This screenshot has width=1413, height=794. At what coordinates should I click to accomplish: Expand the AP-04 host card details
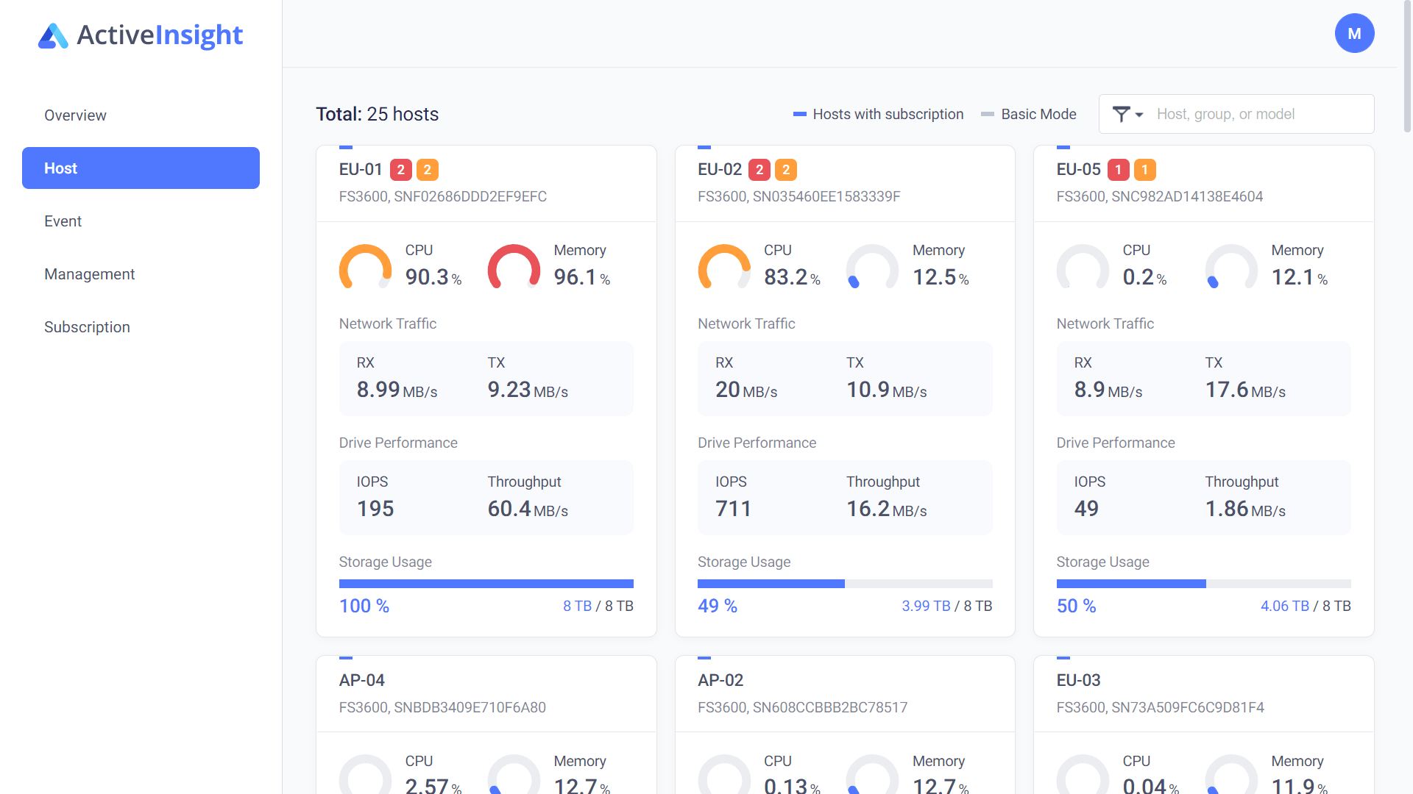click(x=362, y=679)
